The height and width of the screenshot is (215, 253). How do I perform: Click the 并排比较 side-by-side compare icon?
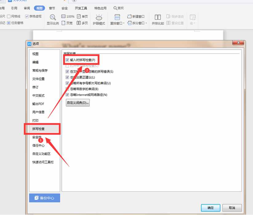[158, 18]
